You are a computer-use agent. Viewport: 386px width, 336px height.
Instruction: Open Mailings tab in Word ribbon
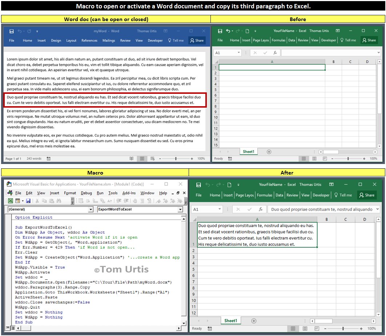109,41
